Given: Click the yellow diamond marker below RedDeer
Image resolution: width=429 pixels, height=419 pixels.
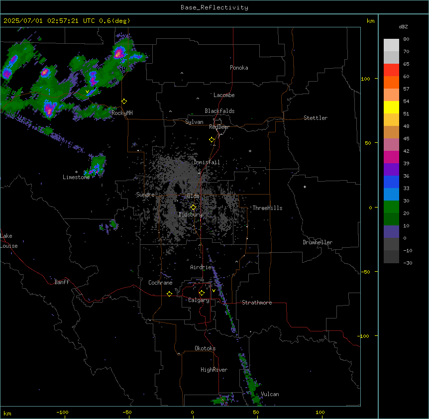Looking at the screenshot, I should coord(212,140).
